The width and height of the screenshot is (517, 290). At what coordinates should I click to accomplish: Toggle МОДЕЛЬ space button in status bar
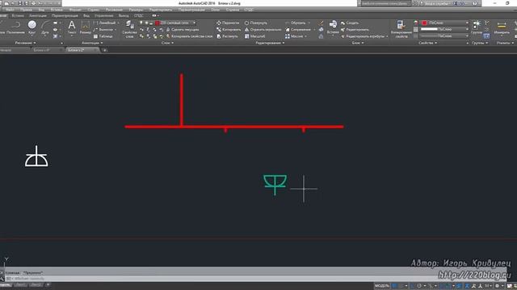[382, 286]
